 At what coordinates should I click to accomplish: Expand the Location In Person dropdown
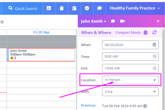pyautogui.click(x=130, y=80)
